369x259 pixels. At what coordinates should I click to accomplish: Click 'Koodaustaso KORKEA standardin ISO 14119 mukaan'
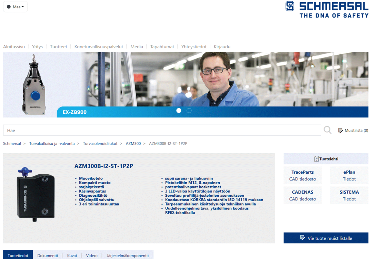pos(214,199)
